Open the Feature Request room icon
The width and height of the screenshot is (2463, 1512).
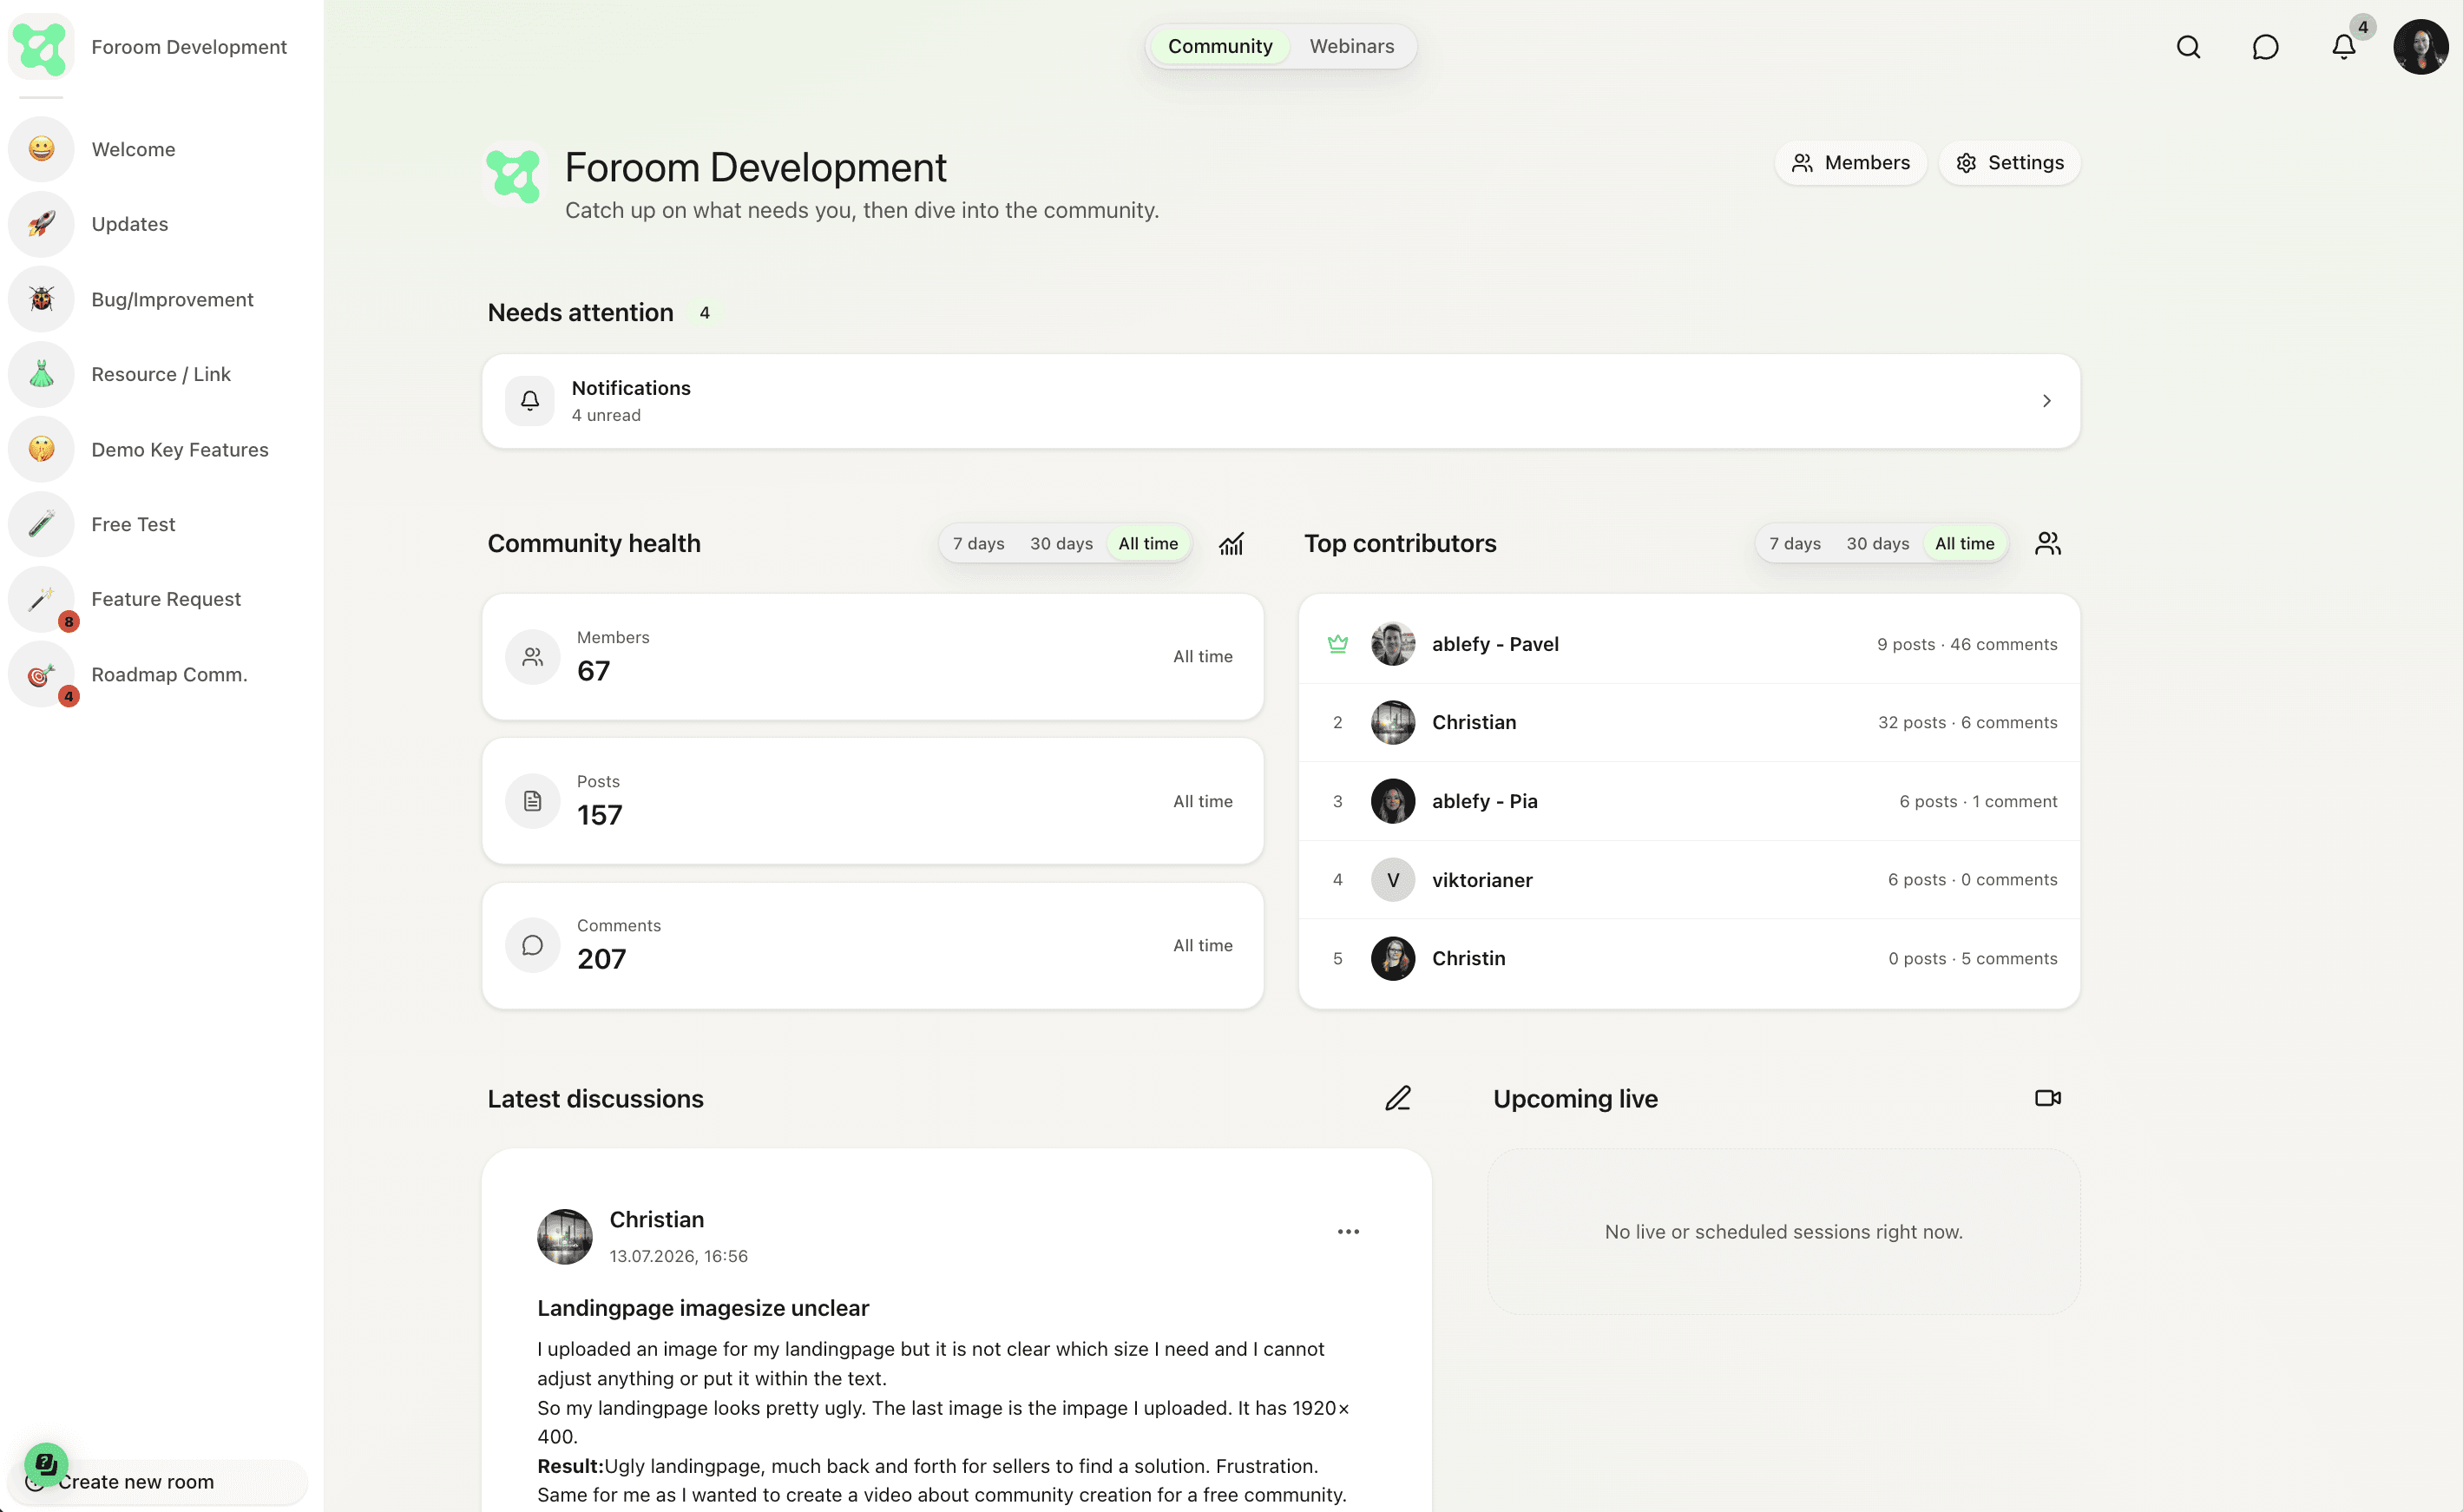41,599
